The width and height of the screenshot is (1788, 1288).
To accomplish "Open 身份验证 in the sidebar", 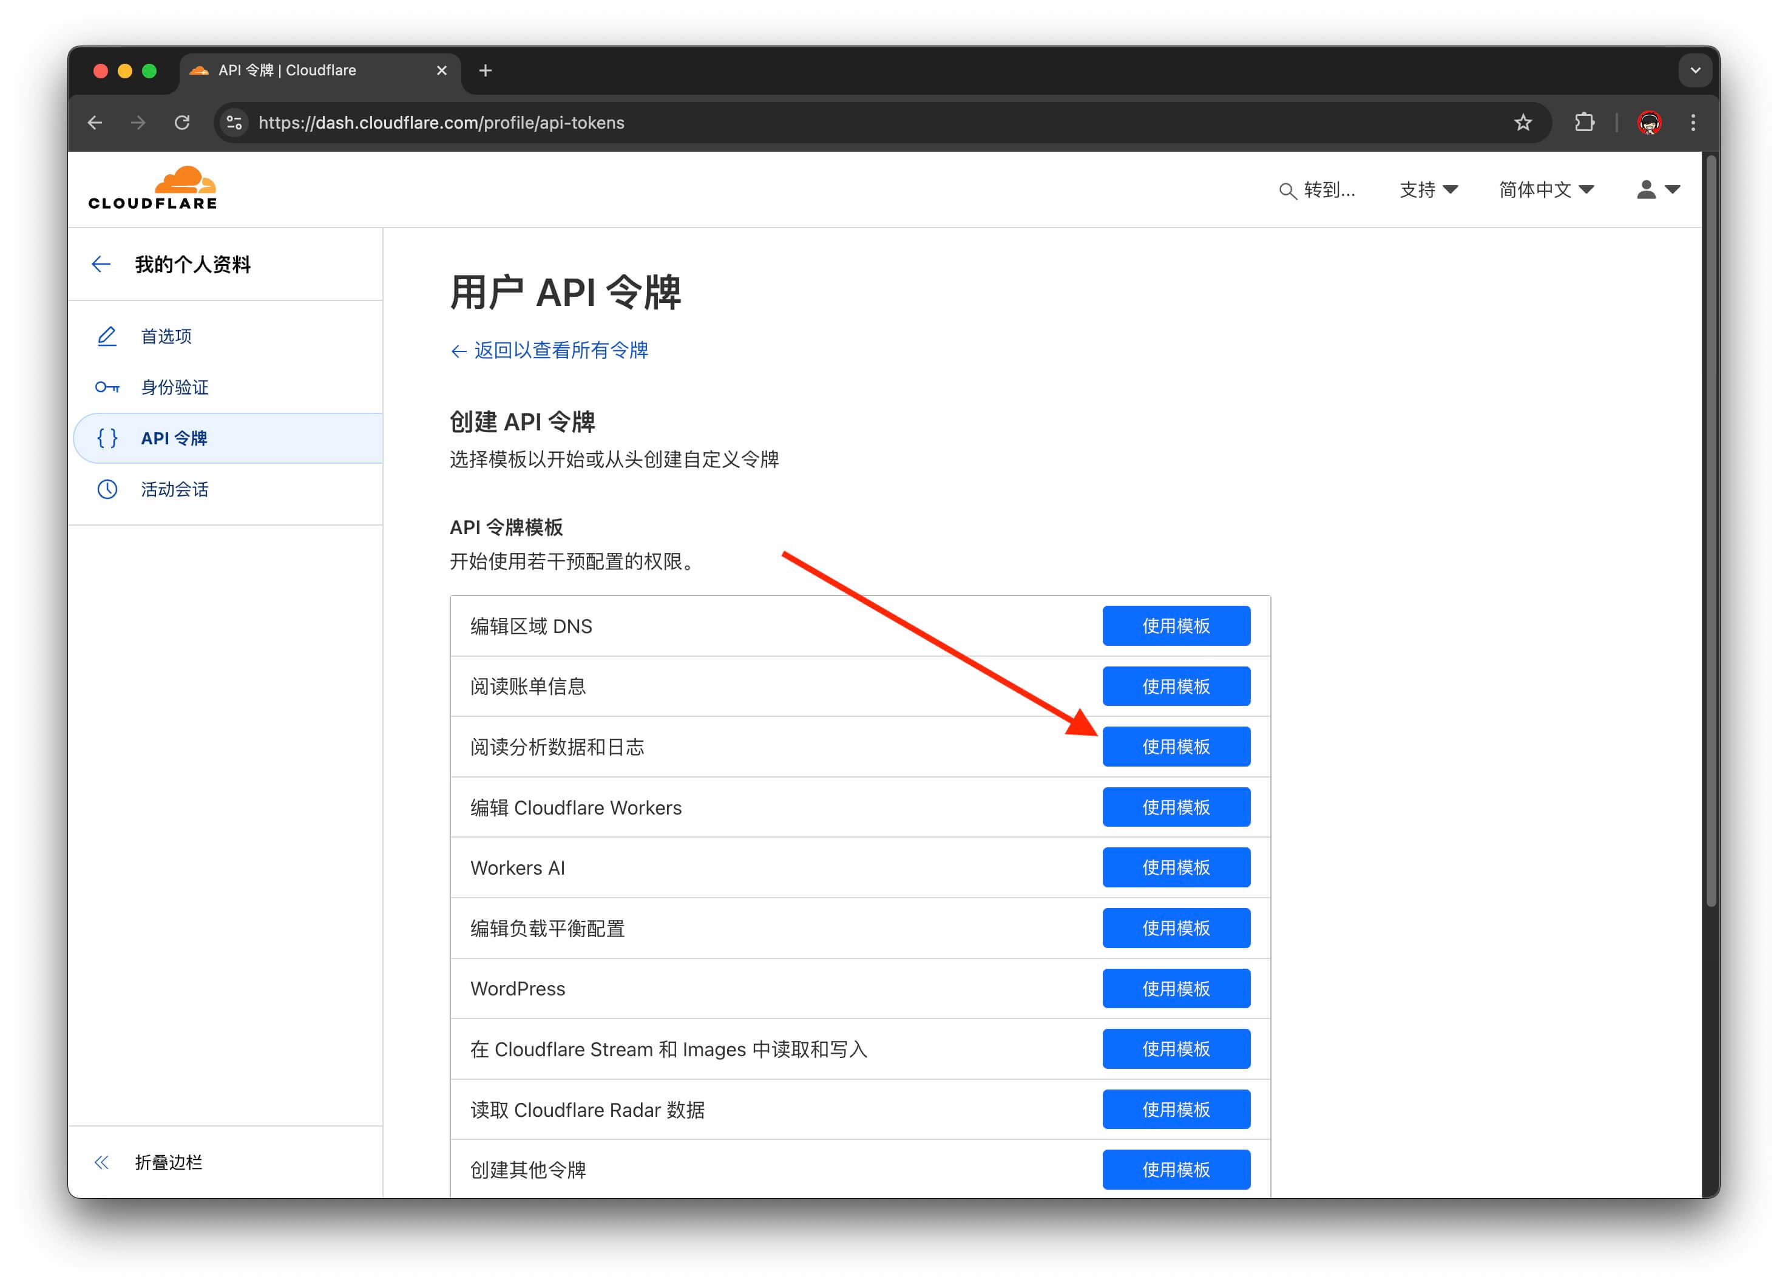I will [227, 387].
